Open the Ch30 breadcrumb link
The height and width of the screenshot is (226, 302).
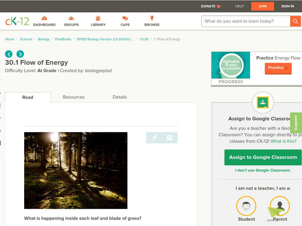[x=144, y=39]
